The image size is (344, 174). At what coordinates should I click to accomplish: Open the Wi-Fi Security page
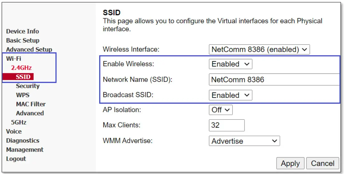28,86
